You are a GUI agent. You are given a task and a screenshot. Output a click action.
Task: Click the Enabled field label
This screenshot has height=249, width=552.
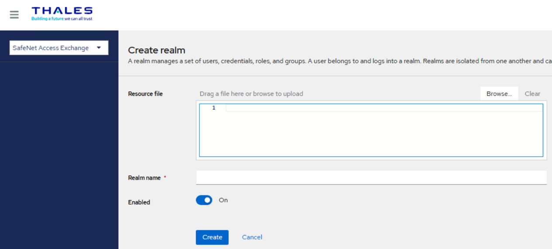click(139, 202)
